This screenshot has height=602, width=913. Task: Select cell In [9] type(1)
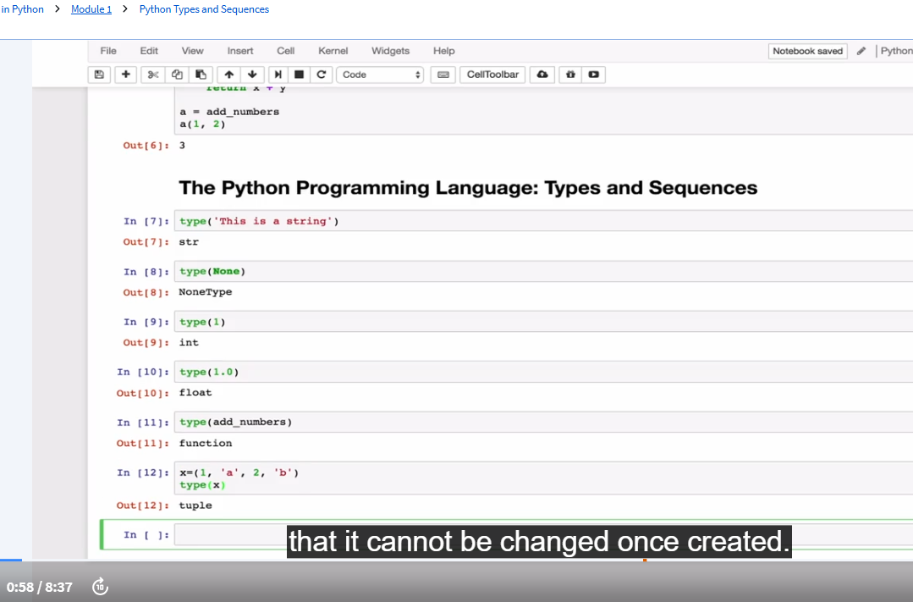pyautogui.click(x=543, y=322)
